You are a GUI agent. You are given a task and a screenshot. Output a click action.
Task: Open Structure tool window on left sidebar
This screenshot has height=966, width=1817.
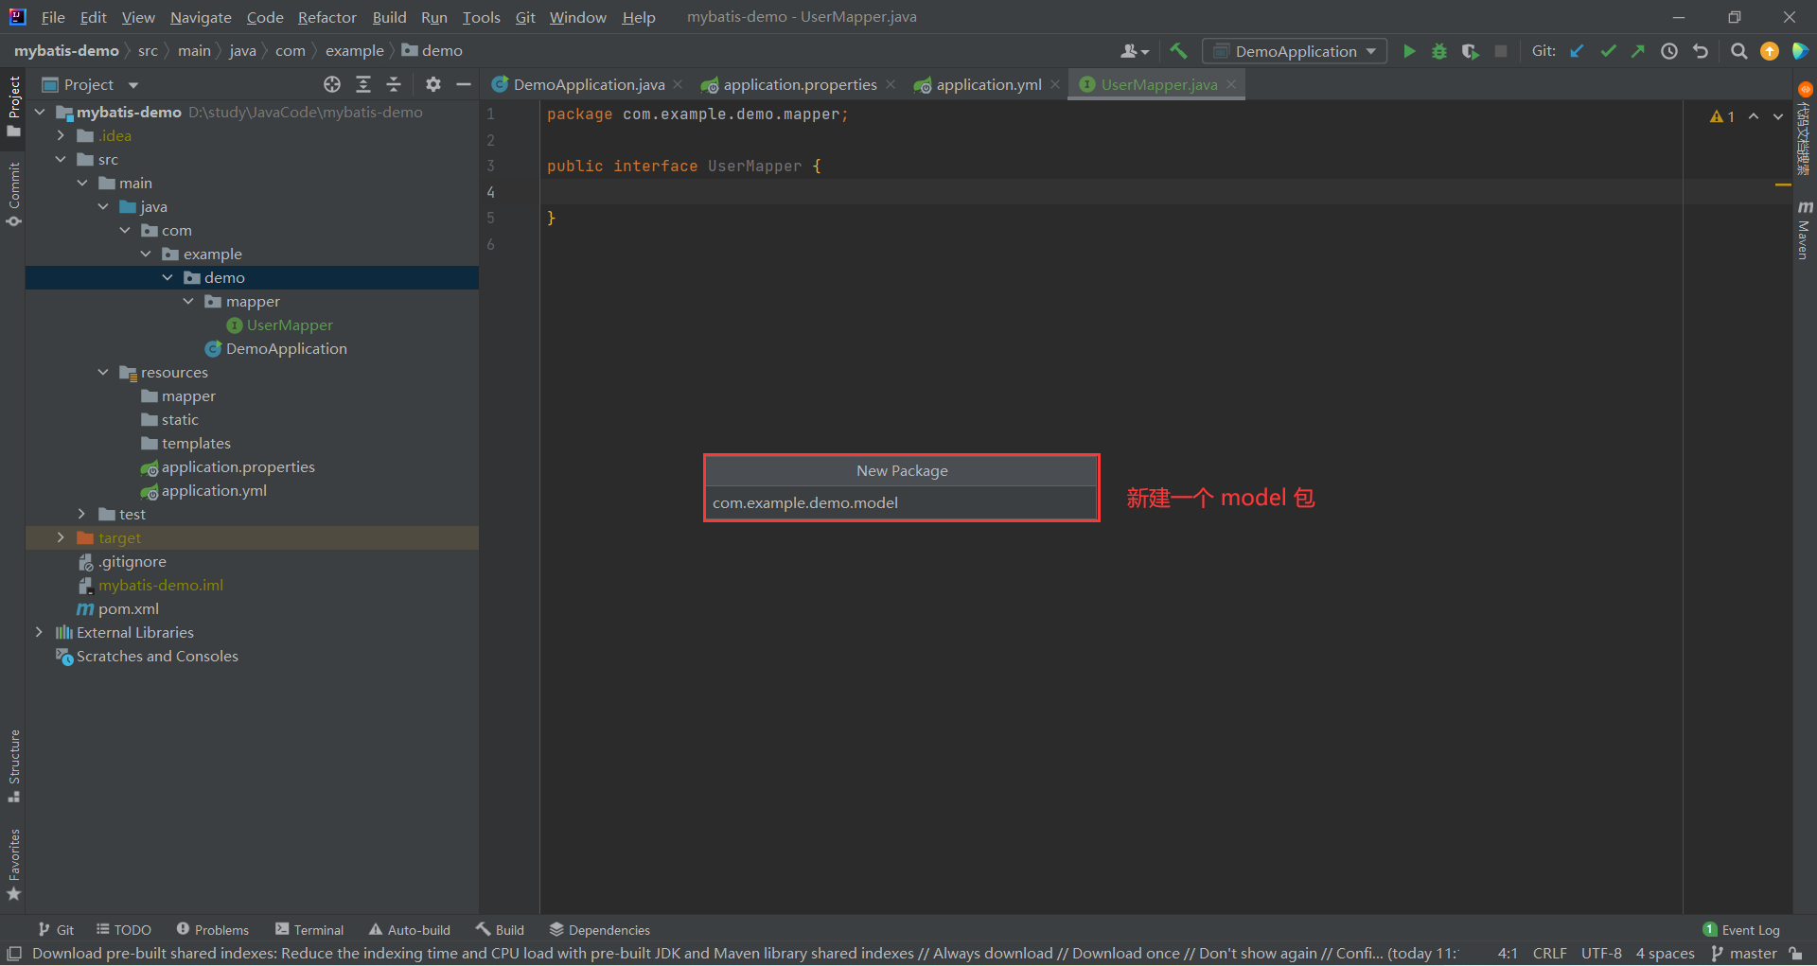tap(13, 766)
